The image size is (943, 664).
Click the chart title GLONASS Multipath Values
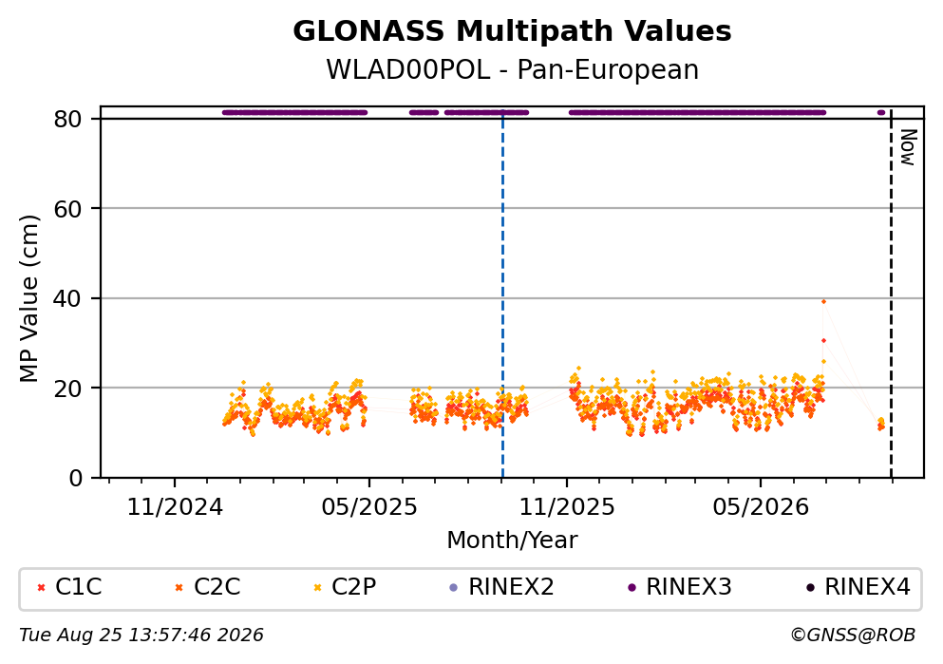point(512,31)
